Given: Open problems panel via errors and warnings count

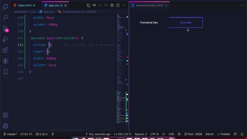Looking at the screenshot, I should pos(42,134).
